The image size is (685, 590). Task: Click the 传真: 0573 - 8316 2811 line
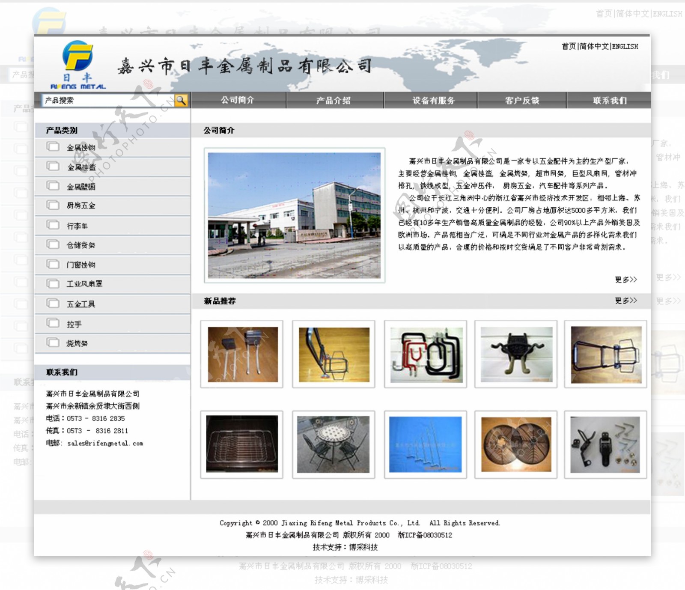pos(87,431)
